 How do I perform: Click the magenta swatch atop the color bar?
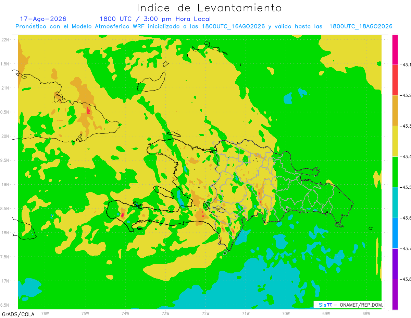coord(395,49)
